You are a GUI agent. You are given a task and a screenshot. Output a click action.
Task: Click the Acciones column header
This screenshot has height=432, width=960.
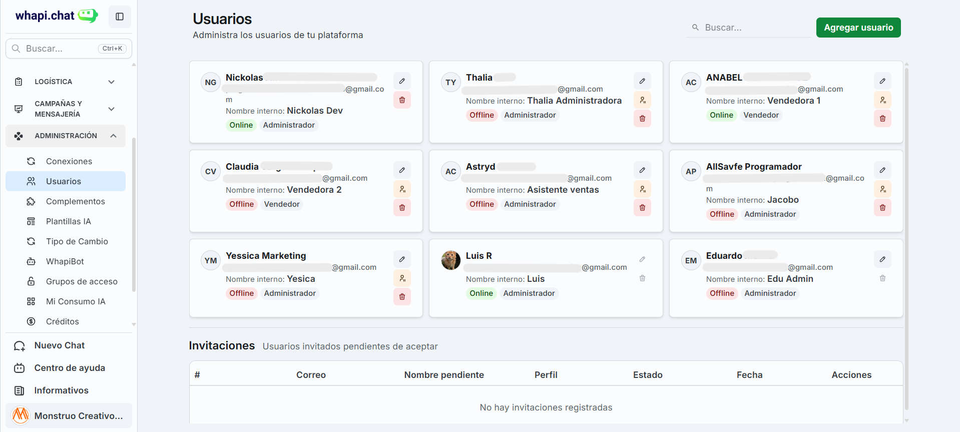851,375
